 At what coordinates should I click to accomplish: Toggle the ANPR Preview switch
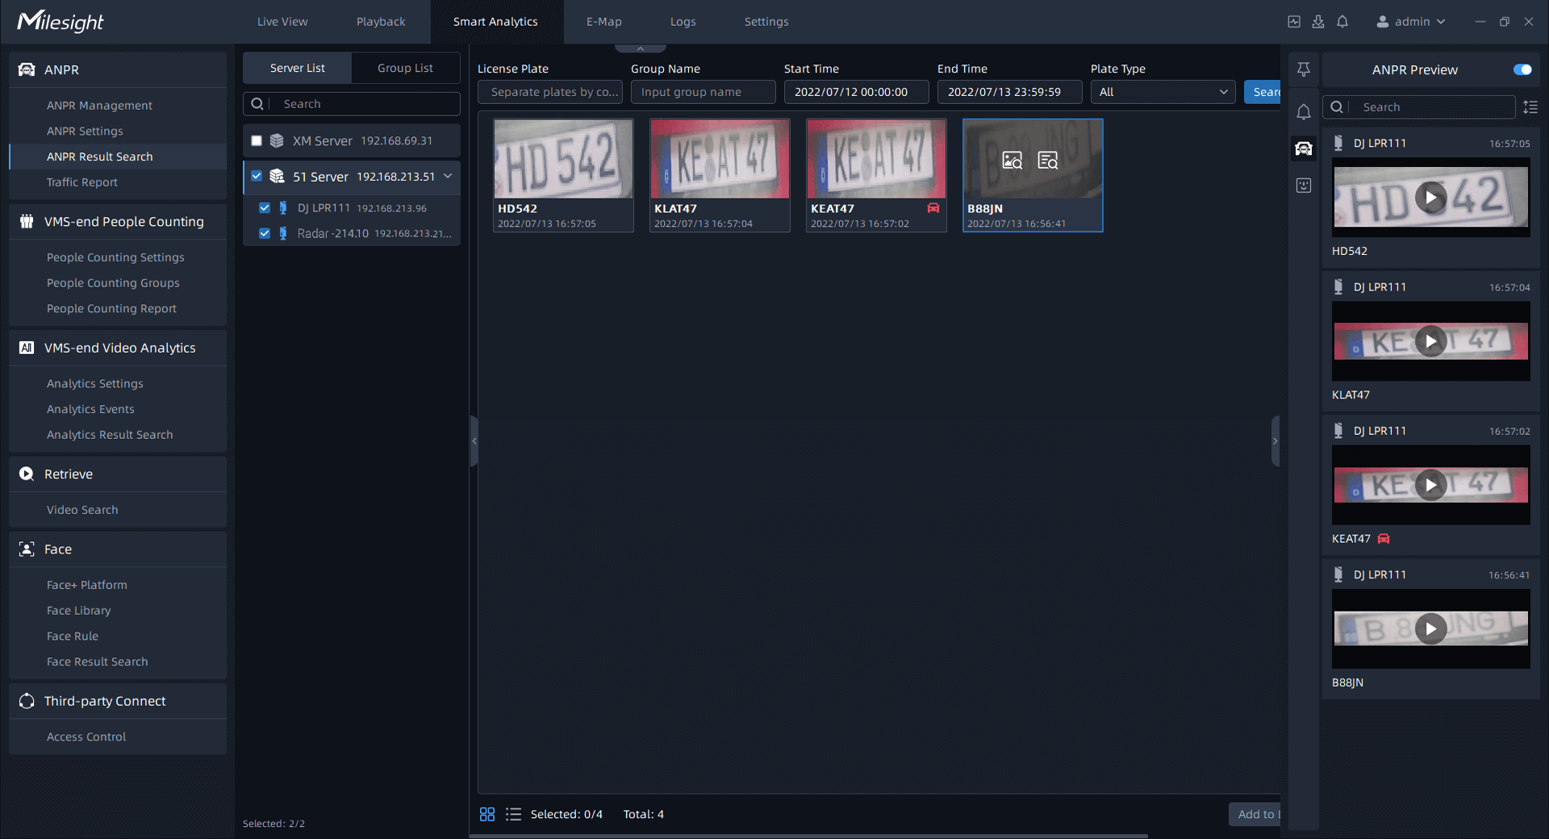[x=1522, y=69]
